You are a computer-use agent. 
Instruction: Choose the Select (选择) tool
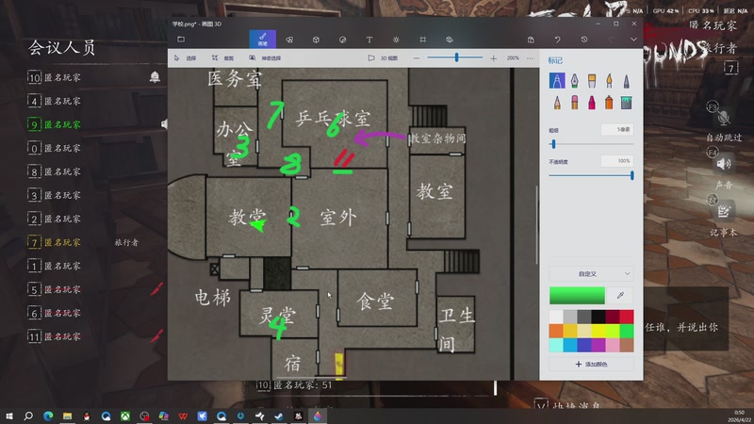point(186,58)
